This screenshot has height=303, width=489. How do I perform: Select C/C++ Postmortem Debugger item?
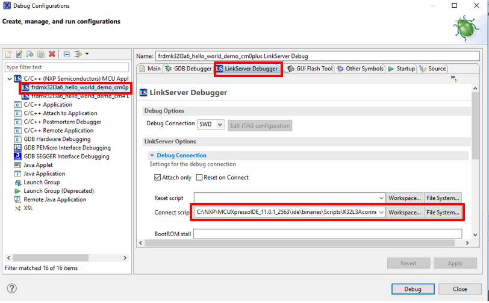(x=58, y=122)
